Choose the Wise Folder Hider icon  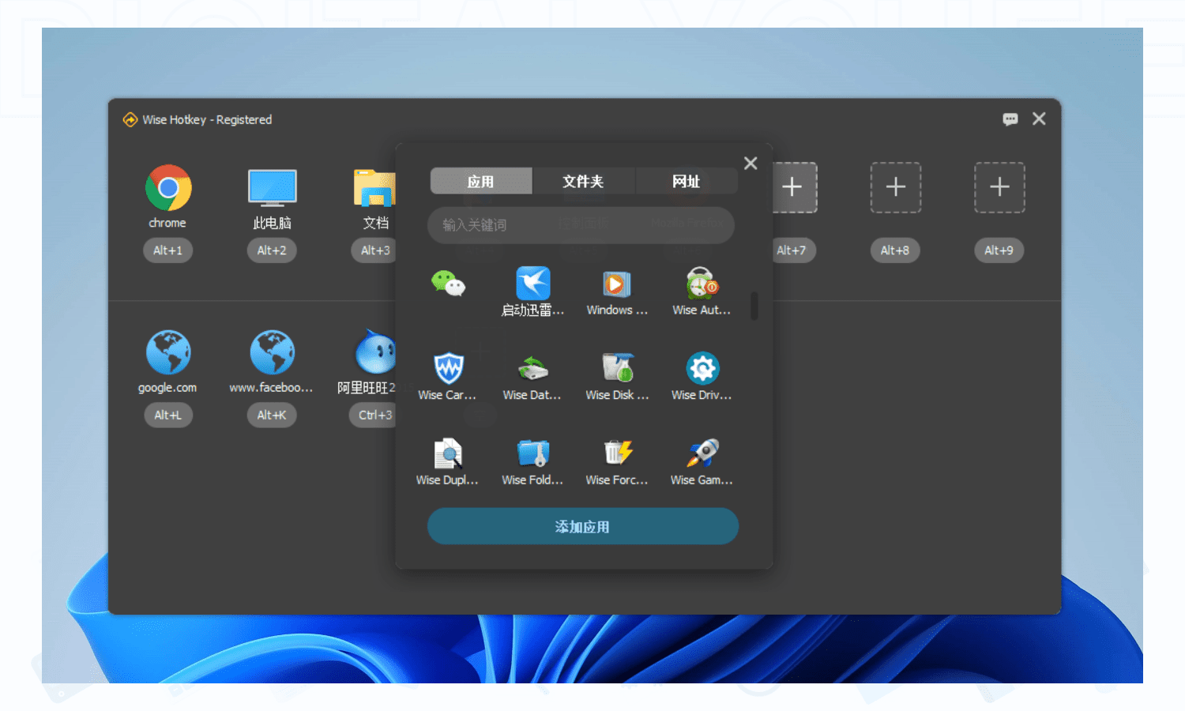533,453
